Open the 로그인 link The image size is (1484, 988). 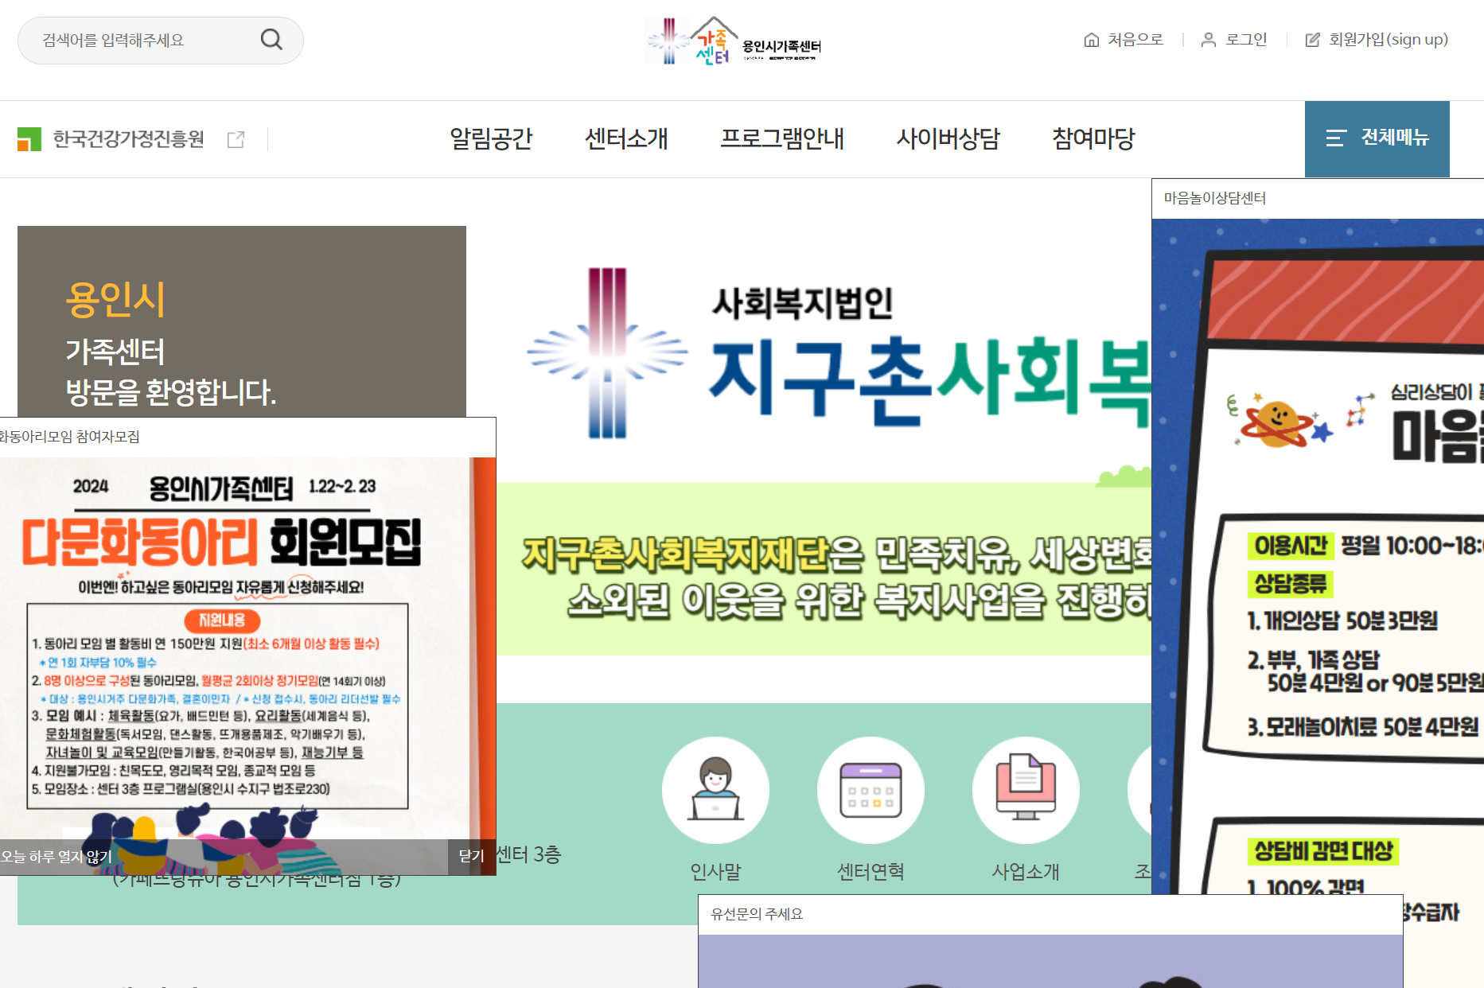tap(1246, 40)
